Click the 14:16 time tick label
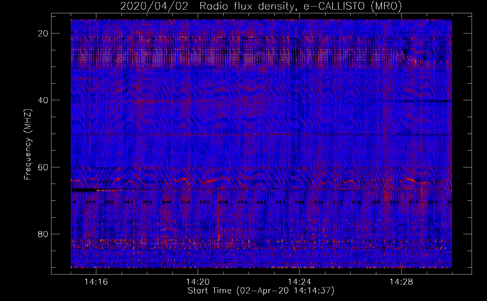The width and height of the screenshot is (487, 301). [x=96, y=282]
